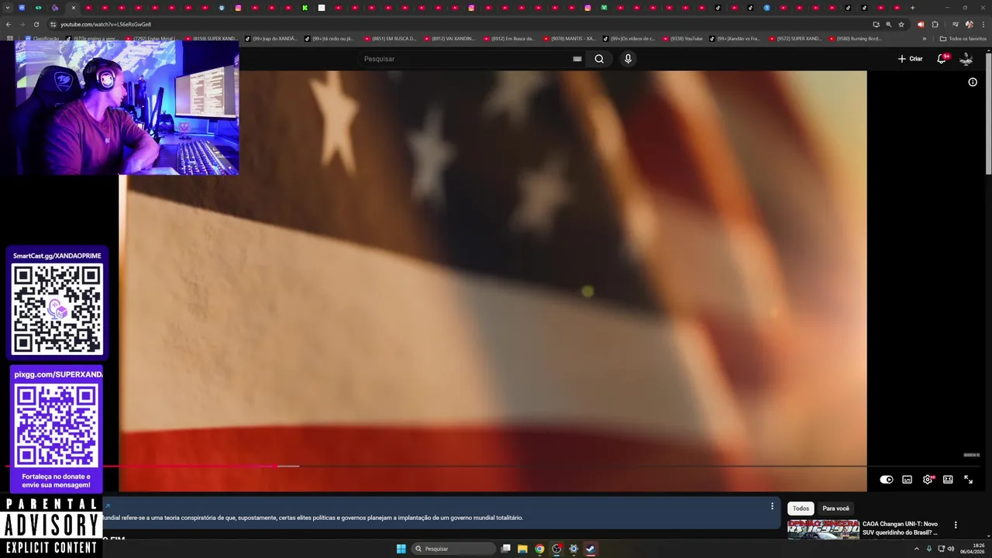Click microphone icon in system tray
This screenshot has width=992, height=558.
click(x=929, y=549)
